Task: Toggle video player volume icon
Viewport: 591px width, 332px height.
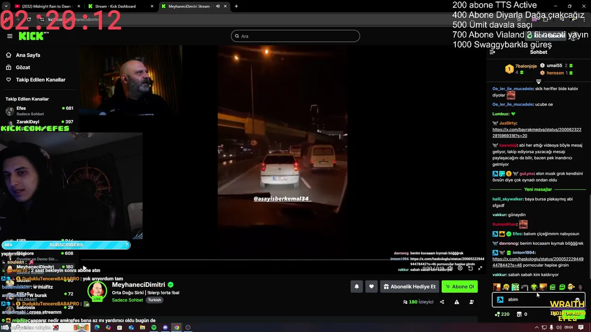Action: pos(450,268)
